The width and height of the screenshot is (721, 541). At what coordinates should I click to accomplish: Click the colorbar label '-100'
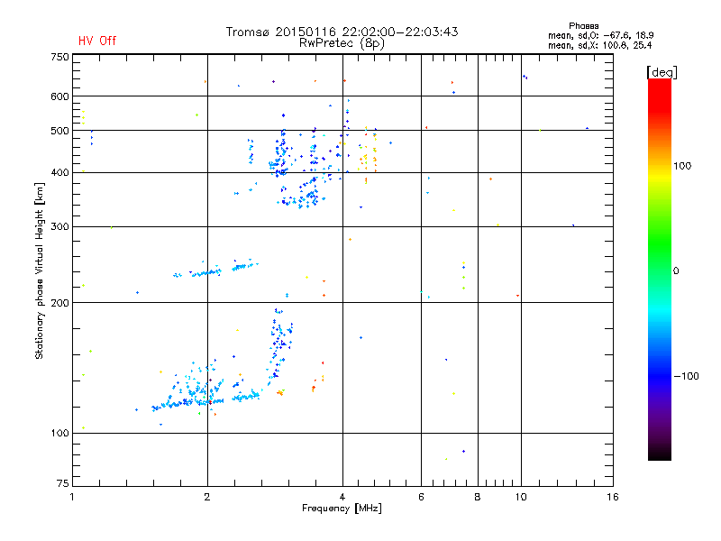click(x=686, y=376)
